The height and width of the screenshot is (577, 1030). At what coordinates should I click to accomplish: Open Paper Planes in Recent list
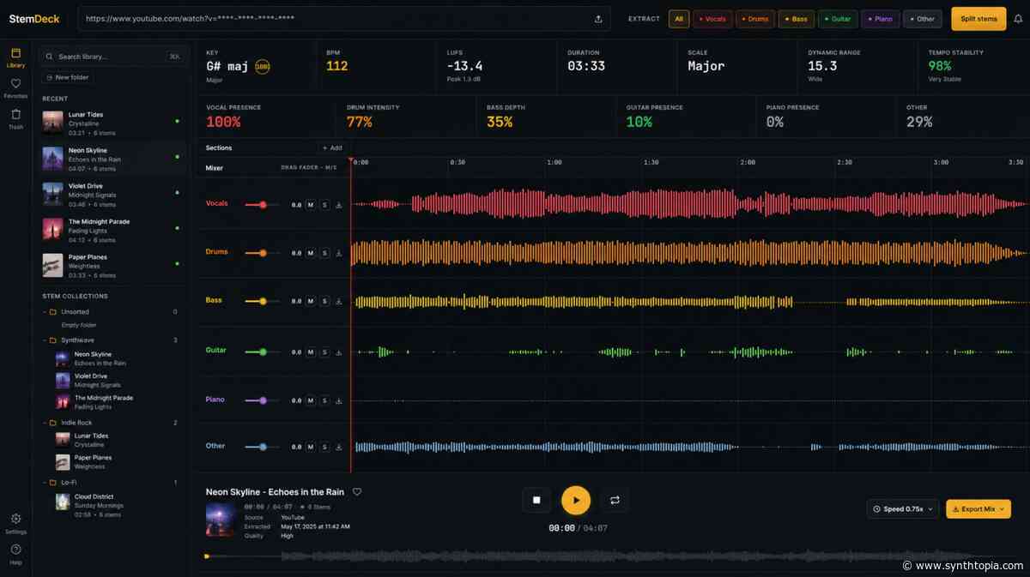coord(113,266)
